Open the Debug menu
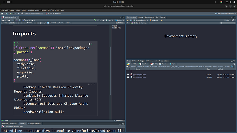Image resolution: width=237 pixels, height=133 pixels. click(44, 11)
